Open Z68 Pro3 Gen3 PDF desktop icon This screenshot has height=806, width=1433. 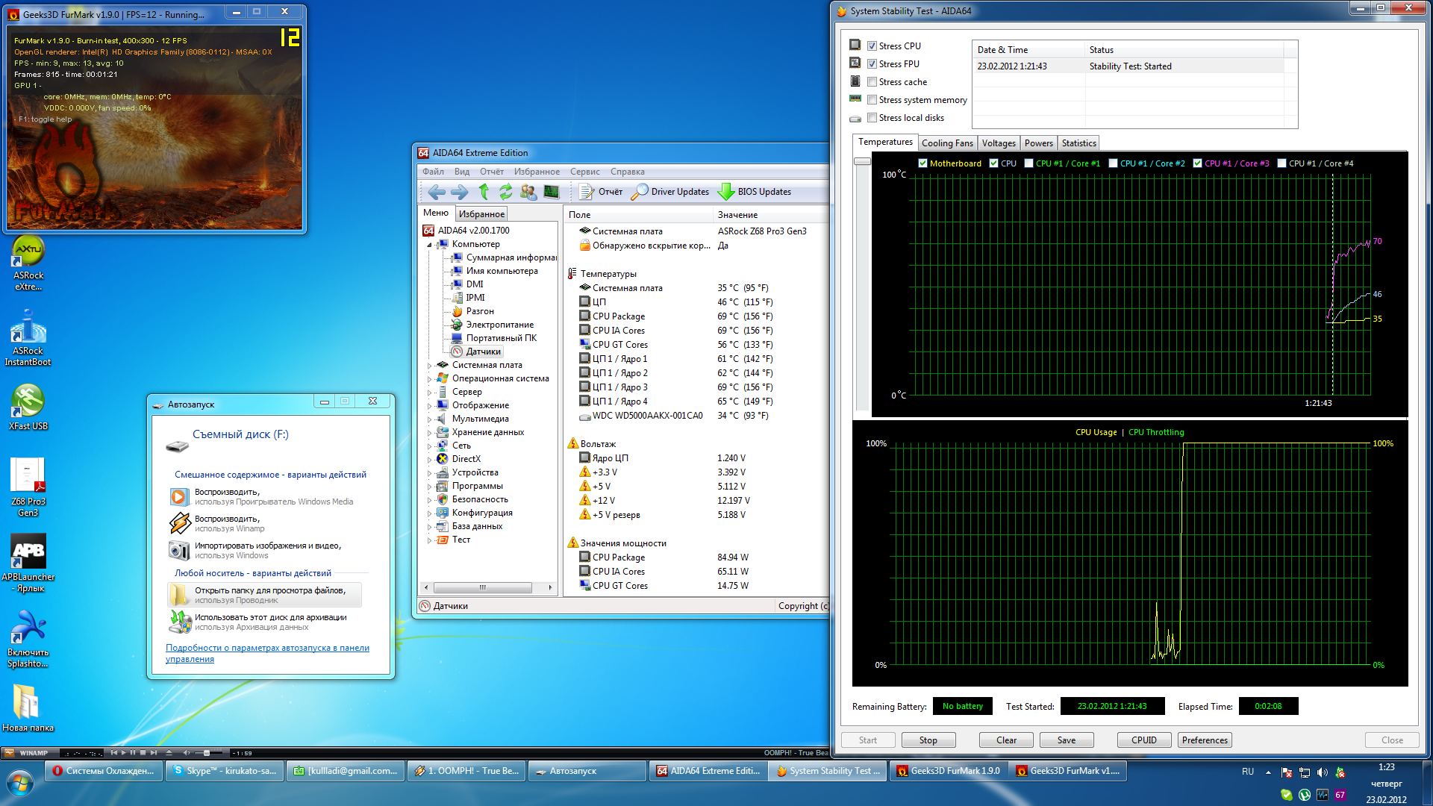[28, 487]
